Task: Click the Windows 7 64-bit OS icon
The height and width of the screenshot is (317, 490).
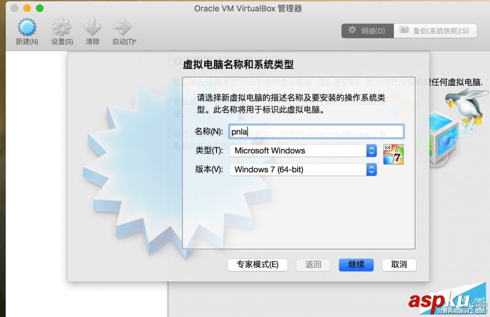Action: pyautogui.click(x=393, y=154)
